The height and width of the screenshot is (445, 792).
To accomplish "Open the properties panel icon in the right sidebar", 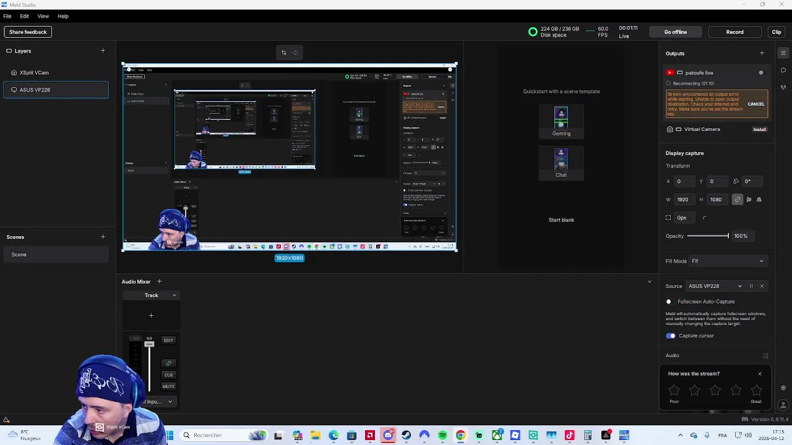I will [783, 53].
